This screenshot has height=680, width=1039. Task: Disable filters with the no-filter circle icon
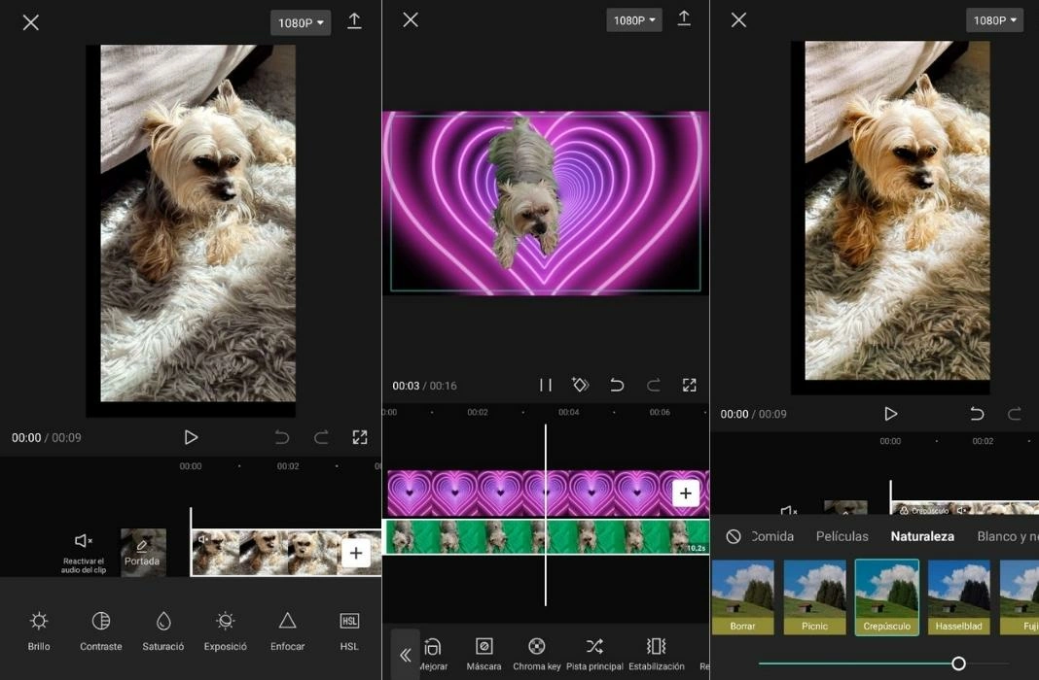pos(734,536)
